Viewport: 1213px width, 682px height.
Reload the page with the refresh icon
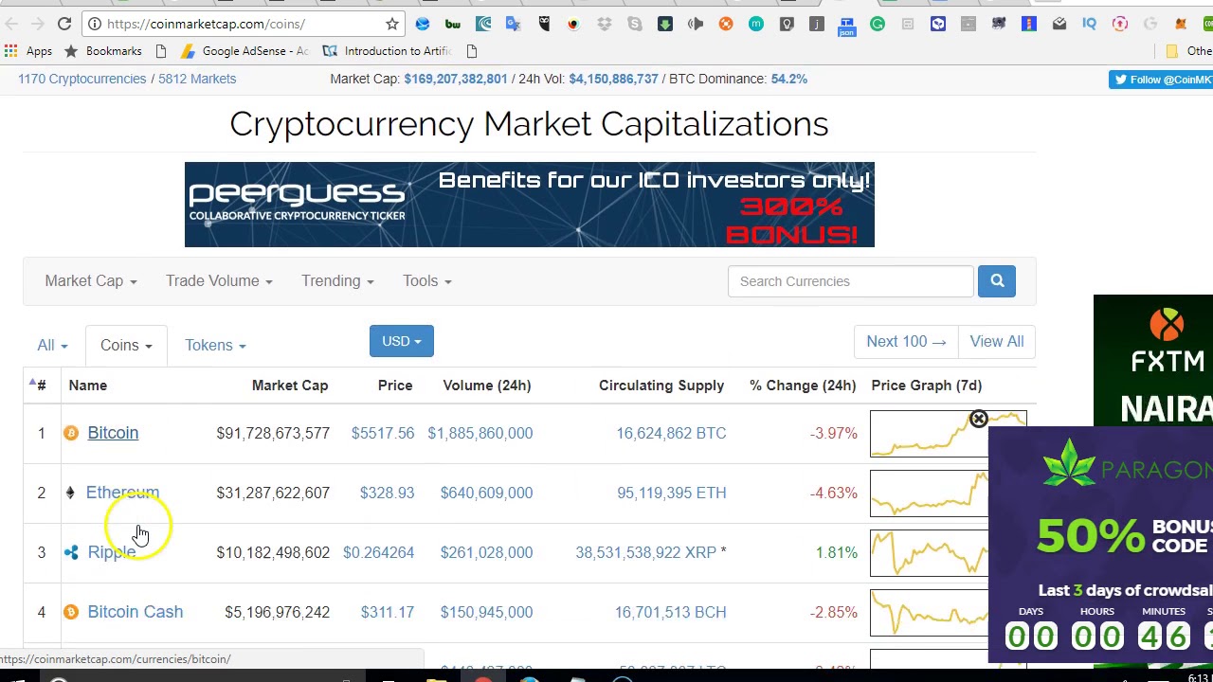point(64,24)
